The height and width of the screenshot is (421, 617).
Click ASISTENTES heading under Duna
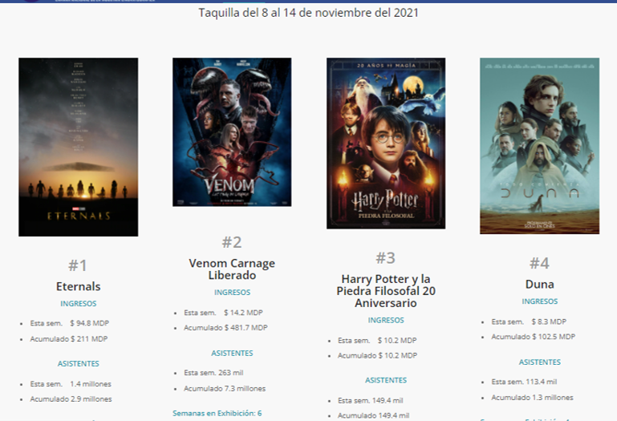coord(540,362)
